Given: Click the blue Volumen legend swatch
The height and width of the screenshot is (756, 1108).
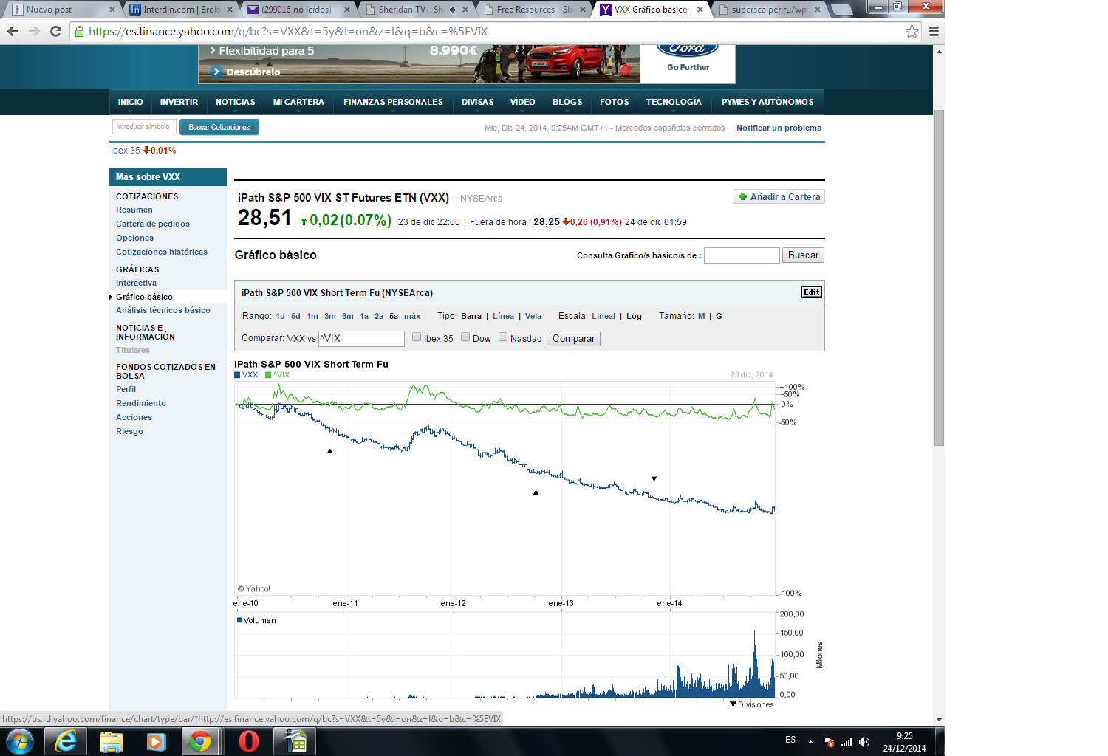Looking at the screenshot, I should [x=239, y=620].
